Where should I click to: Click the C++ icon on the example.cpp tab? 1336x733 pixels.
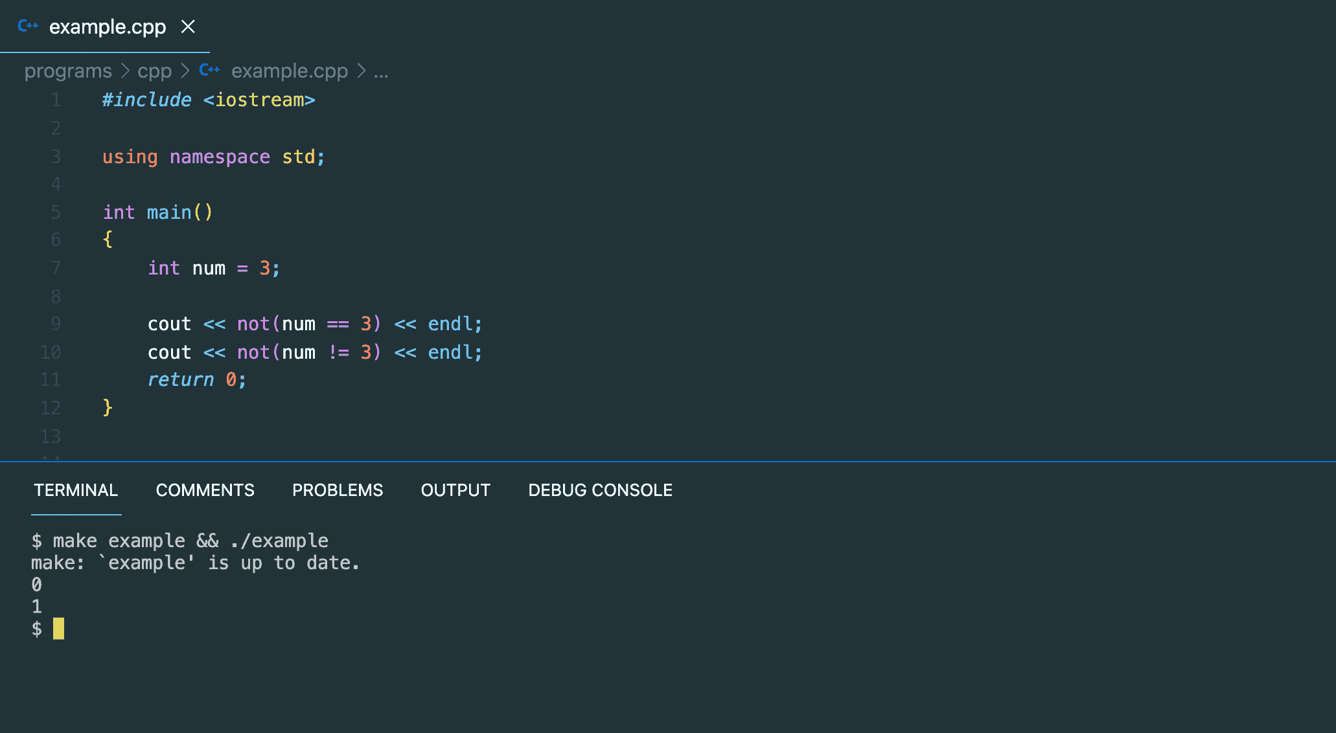(x=29, y=27)
